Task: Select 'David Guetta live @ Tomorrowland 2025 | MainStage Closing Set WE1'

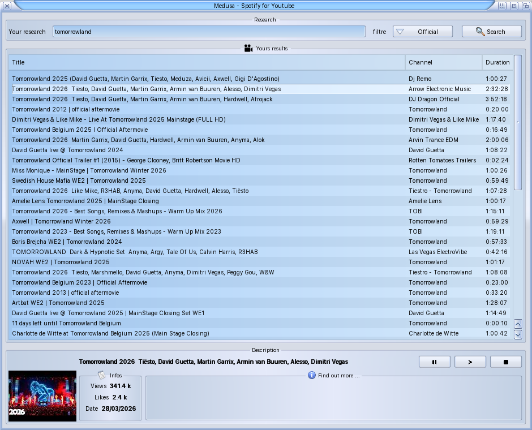Action: 260,313
